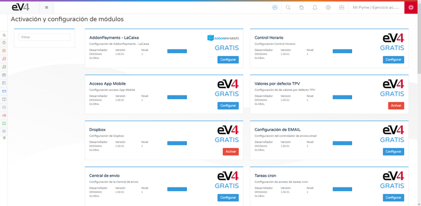Open the Mi Pyme company selector
Image resolution: width=421 pixels, height=206 pixels.
[376, 7]
